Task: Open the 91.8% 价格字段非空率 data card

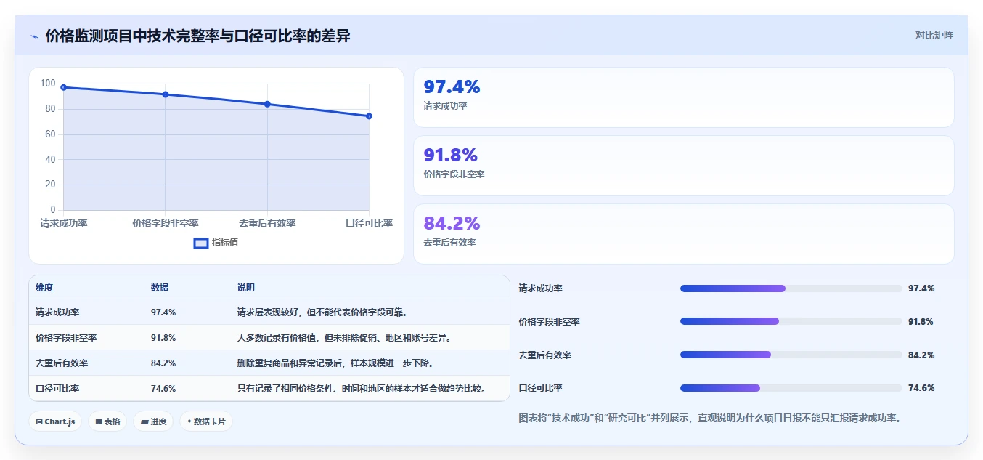Action: pos(683,166)
